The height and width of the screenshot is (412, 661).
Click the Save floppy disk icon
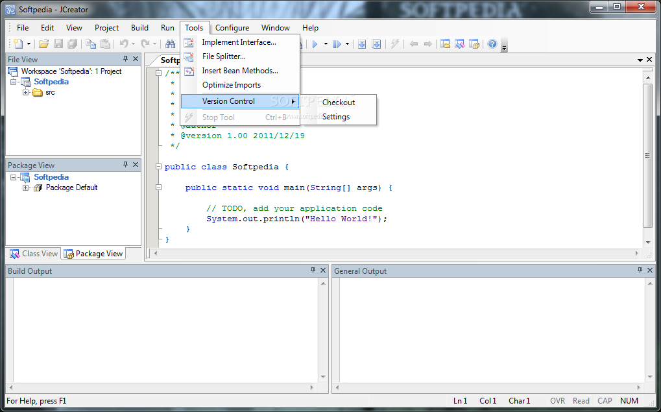pos(58,43)
